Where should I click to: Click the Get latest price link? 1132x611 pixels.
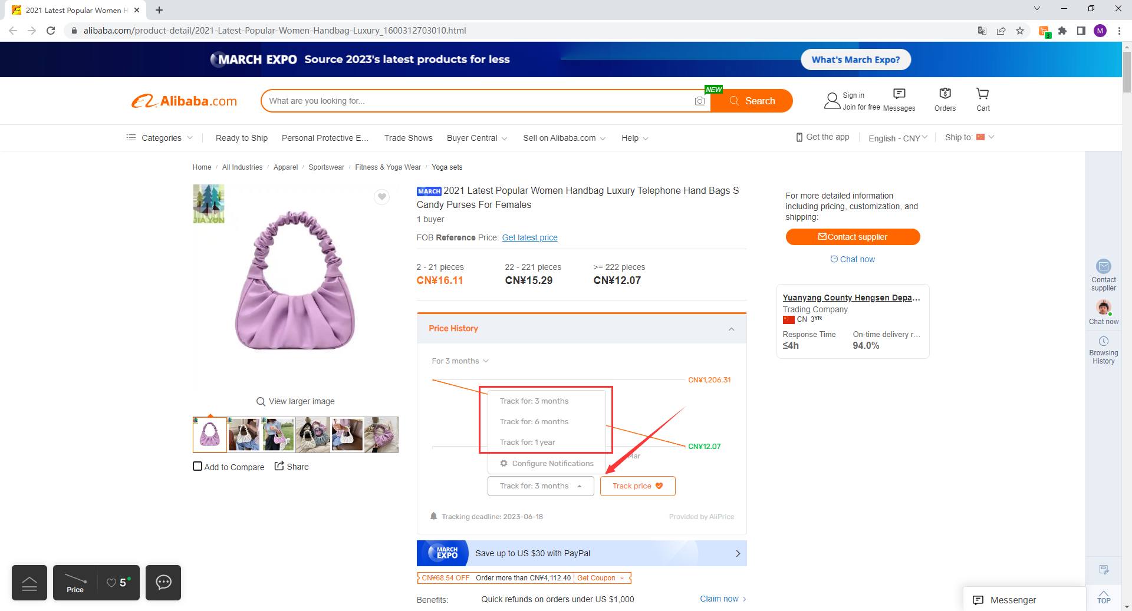(x=529, y=237)
